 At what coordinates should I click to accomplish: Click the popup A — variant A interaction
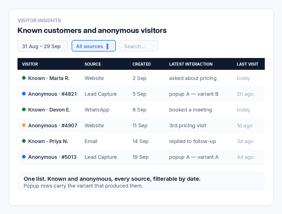pos(194,157)
